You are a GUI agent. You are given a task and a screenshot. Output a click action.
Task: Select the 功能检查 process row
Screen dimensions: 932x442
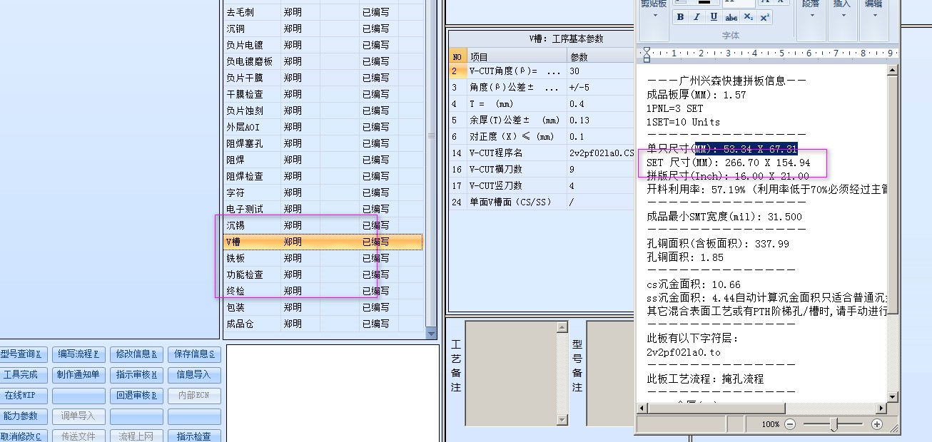click(323, 274)
